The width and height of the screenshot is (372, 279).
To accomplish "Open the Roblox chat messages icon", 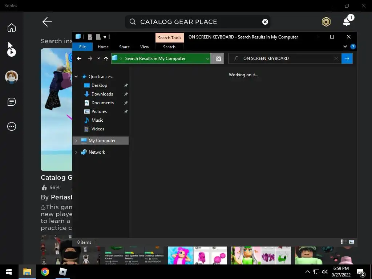I will (x=11, y=102).
